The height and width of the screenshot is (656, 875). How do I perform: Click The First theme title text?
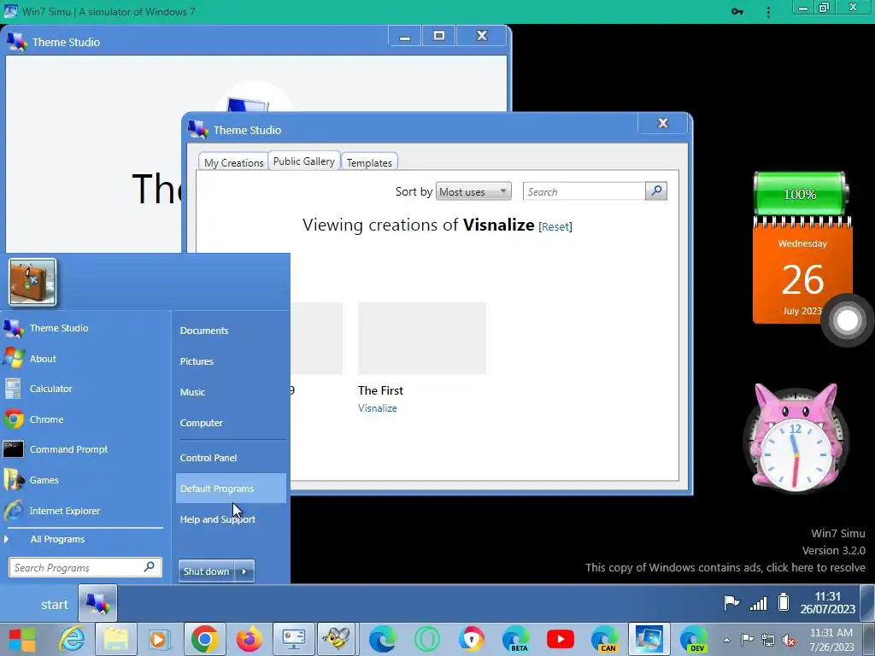tap(380, 390)
